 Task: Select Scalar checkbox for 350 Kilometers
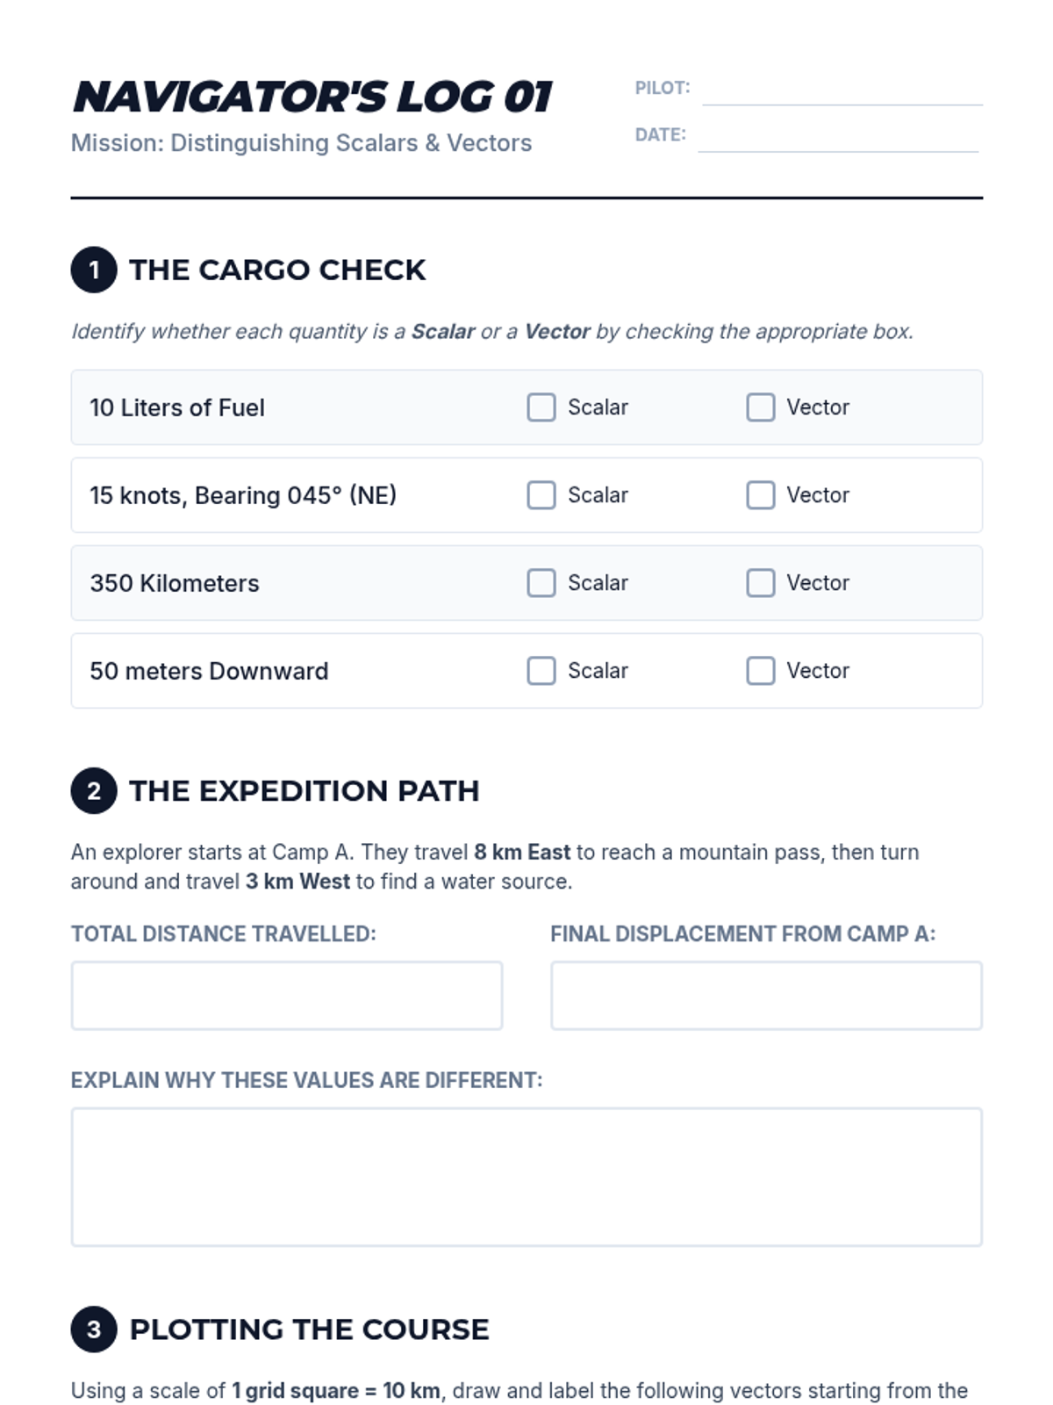[x=541, y=583]
